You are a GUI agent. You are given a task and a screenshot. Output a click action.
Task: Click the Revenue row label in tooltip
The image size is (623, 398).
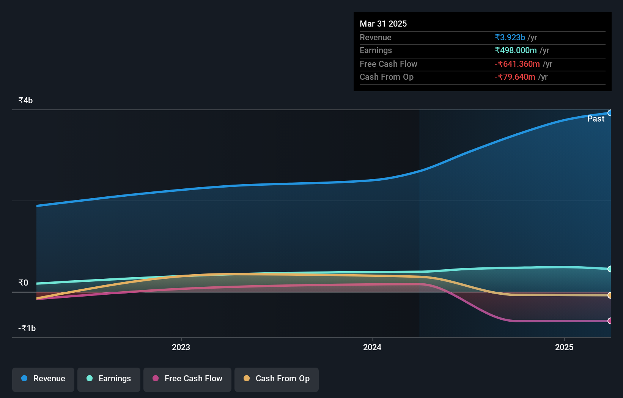pyautogui.click(x=376, y=37)
